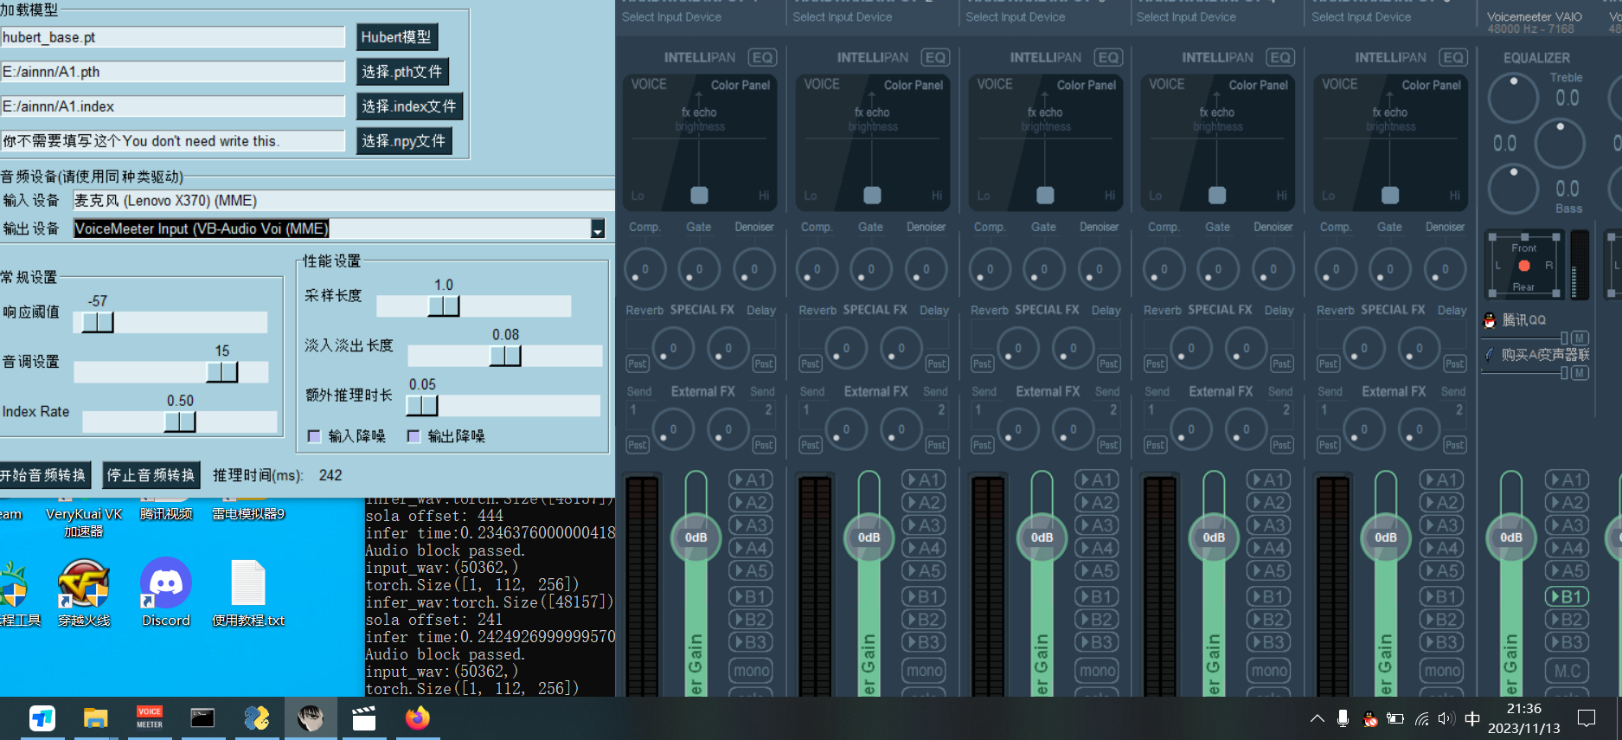
Task: Toggle mono on the first input strip
Action: [x=751, y=671]
